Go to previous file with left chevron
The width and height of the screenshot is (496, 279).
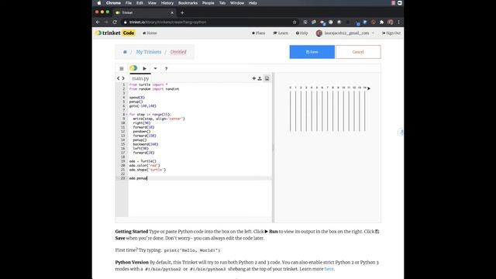tap(119, 78)
